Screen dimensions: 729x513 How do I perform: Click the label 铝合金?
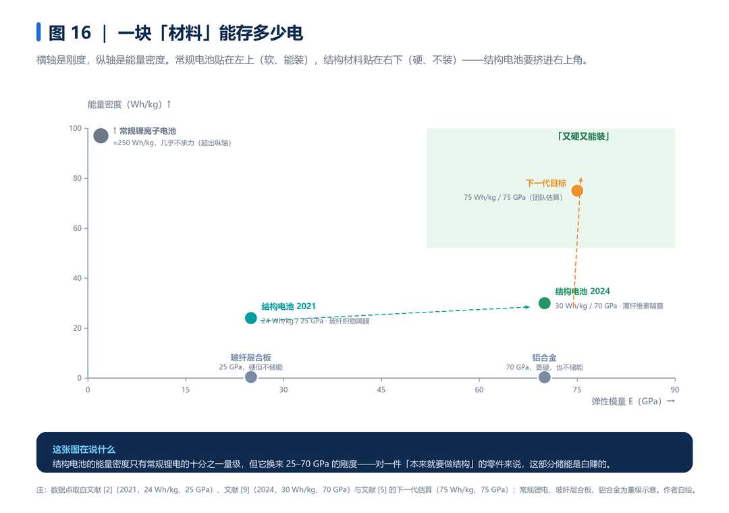coord(545,358)
